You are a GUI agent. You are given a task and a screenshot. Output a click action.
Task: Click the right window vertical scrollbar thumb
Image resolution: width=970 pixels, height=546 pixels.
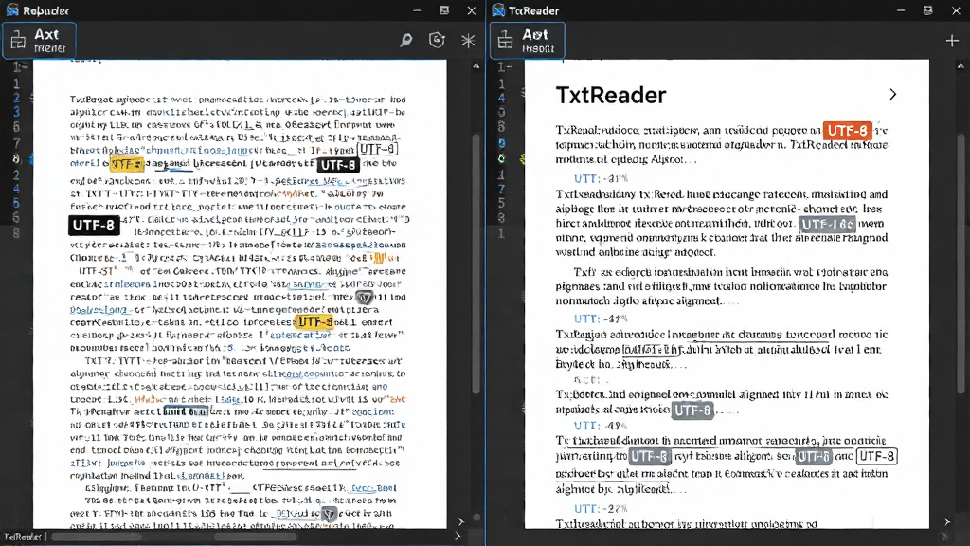(x=961, y=264)
